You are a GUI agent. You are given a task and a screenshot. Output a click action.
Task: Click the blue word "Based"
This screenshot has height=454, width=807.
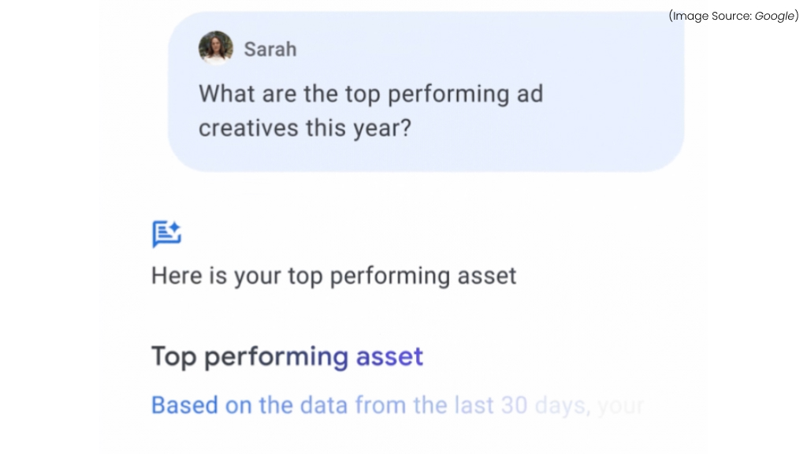[184, 405]
